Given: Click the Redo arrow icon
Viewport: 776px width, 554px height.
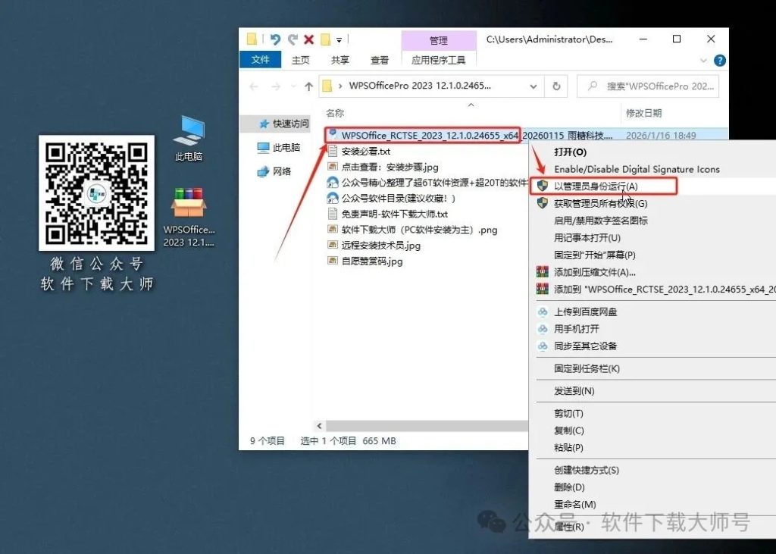Looking at the screenshot, I should (293, 39).
